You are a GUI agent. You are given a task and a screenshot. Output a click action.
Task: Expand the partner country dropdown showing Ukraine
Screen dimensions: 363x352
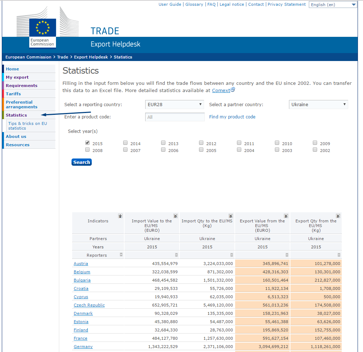[319, 105]
